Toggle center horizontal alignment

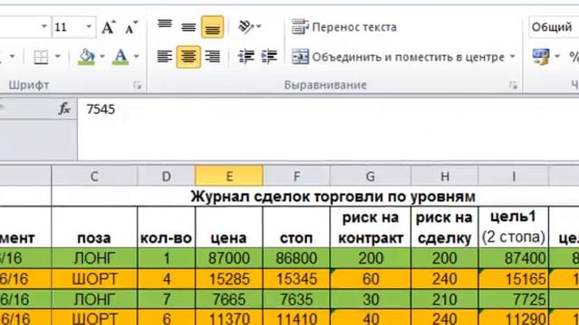click(188, 57)
